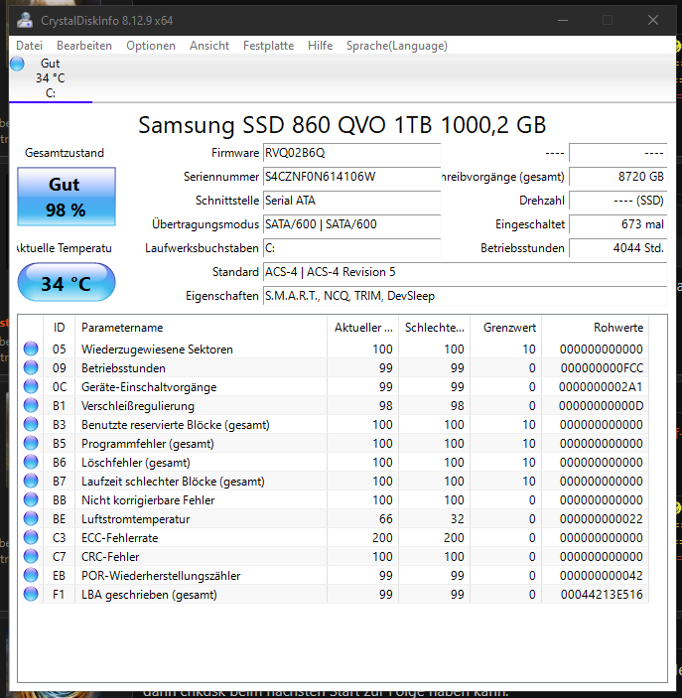Image resolution: width=682 pixels, height=698 pixels.
Task: Open the Bearbeiten menu
Action: point(84,46)
